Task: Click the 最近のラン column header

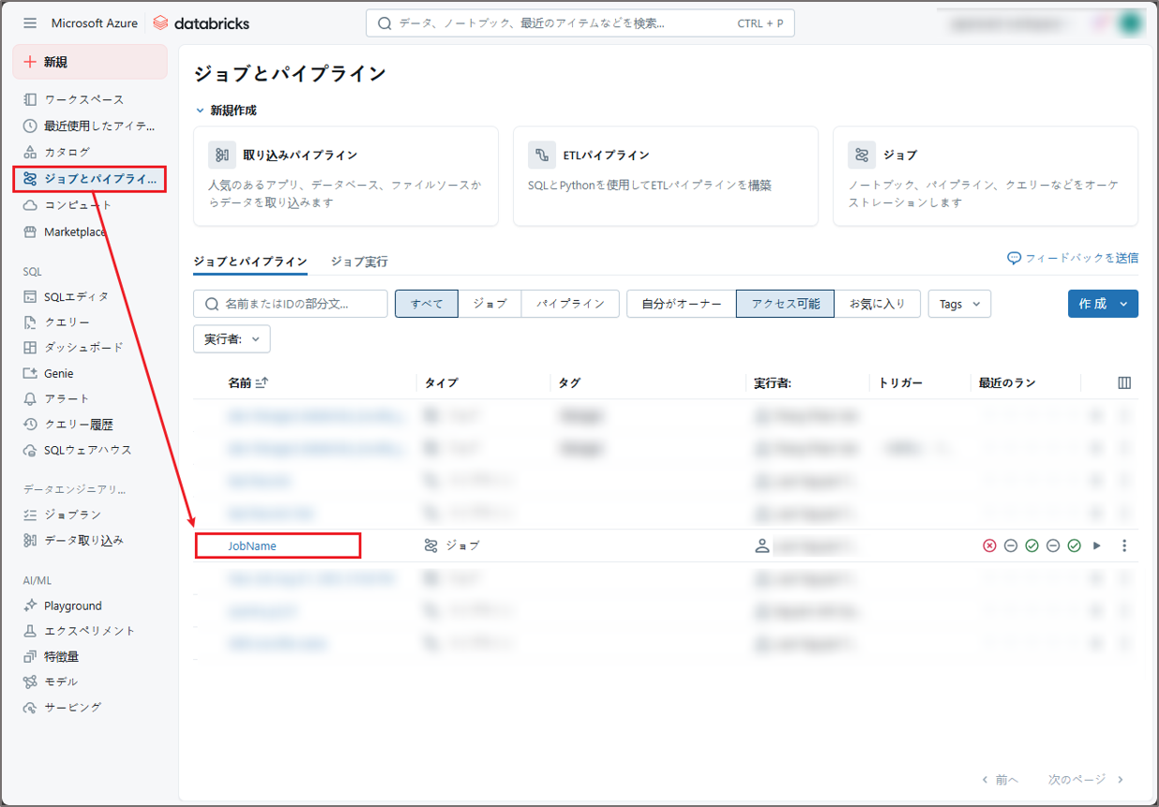Action: pyautogui.click(x=1007, y=382)
